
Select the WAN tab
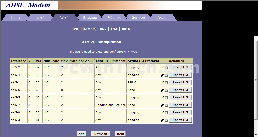tap(65, 17)
